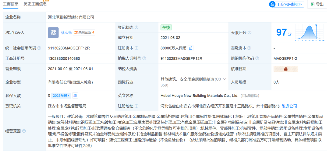329x153 pixels.
Task: Click 营业期限 value 2021-06-02 至 2071-06-01
Action: coord(70,69)
